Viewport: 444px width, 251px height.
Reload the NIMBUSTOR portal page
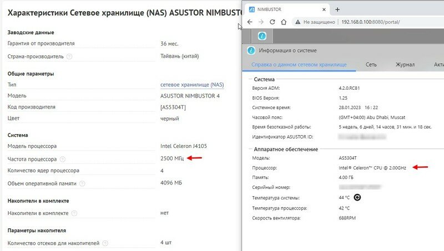coord(272,22)
